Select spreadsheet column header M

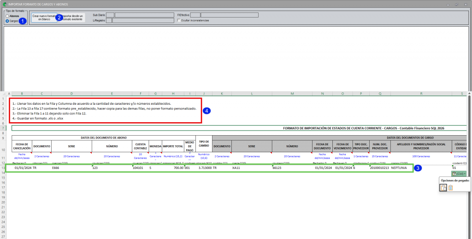tap(292, 94)
